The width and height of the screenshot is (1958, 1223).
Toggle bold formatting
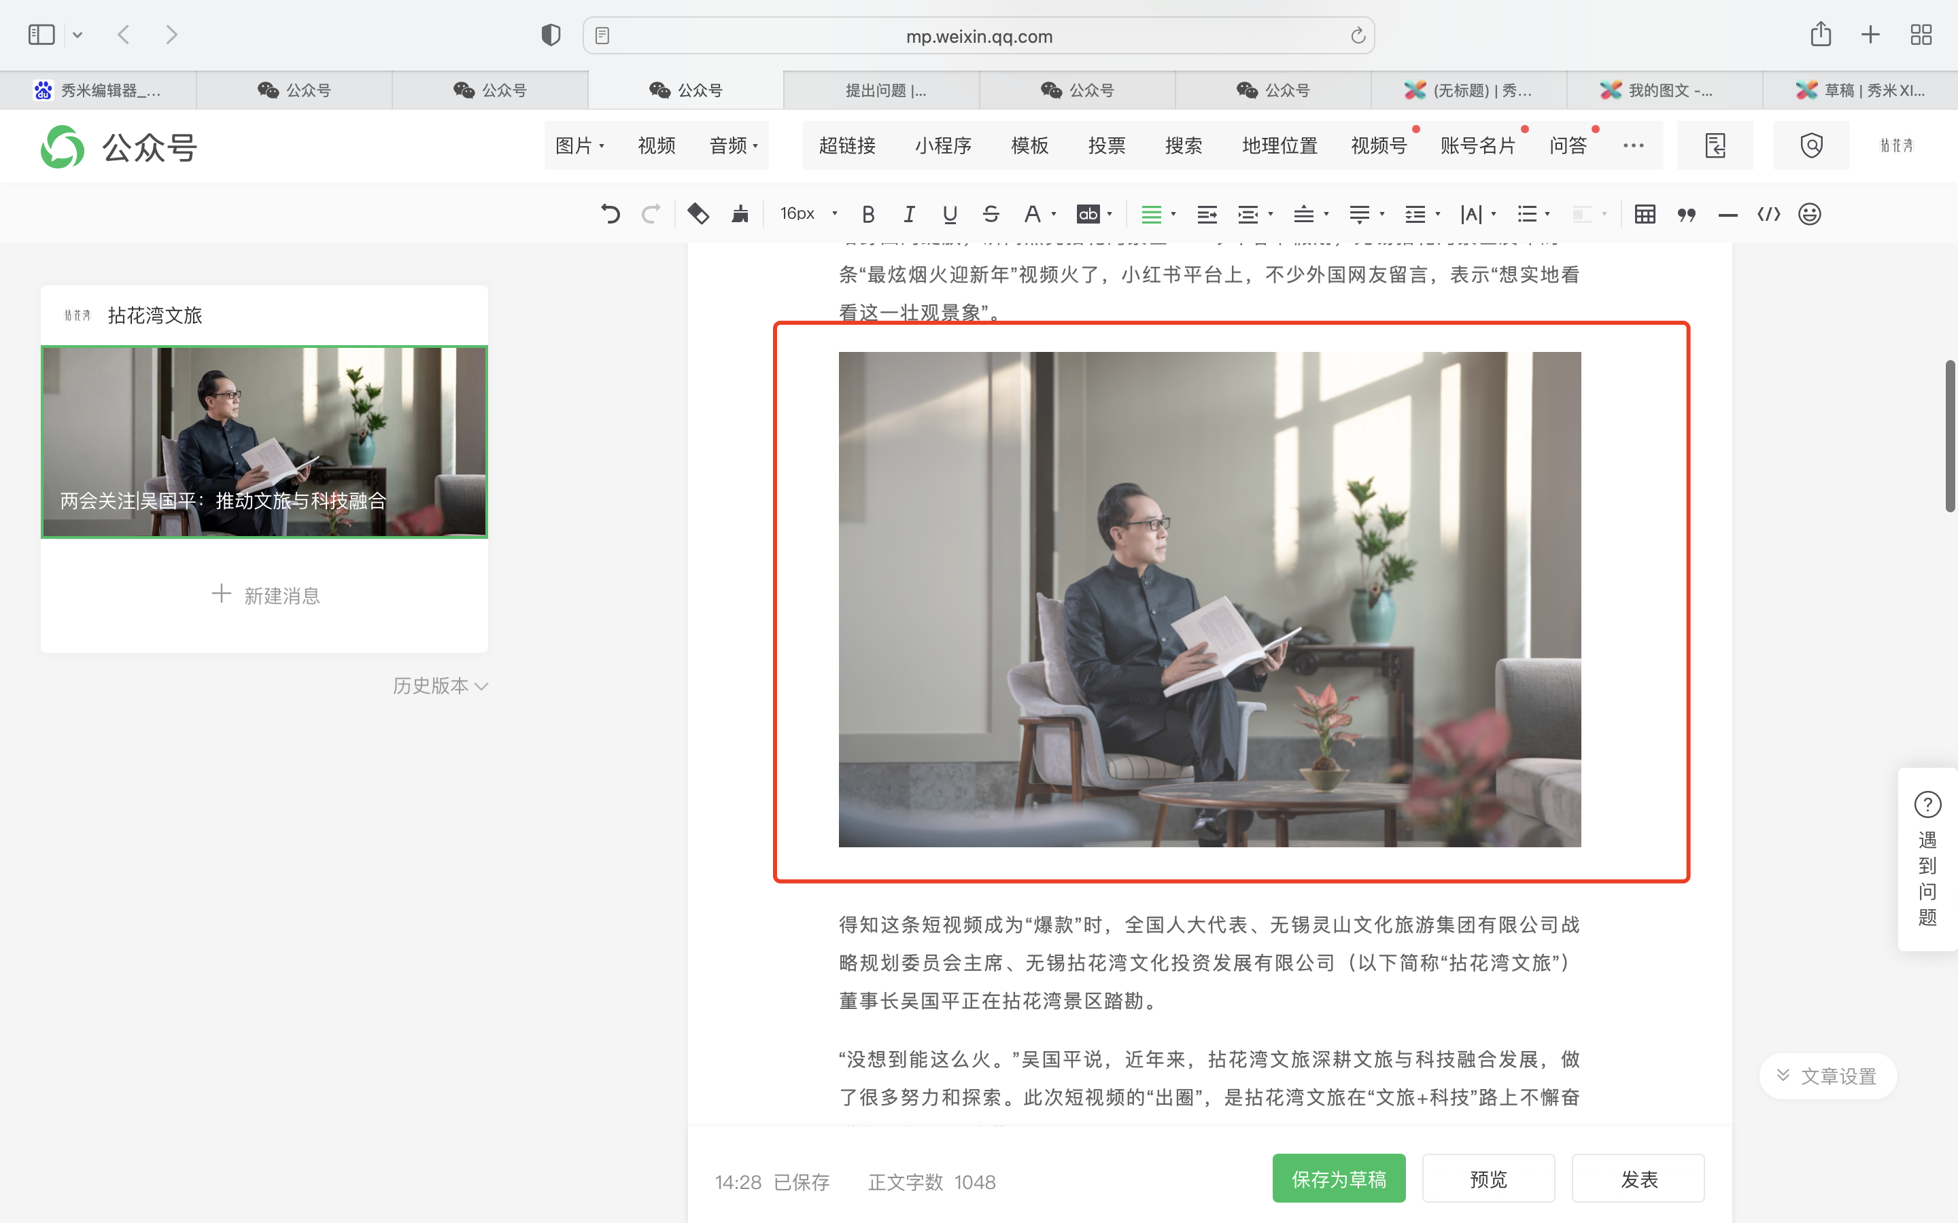coord(868,214)
